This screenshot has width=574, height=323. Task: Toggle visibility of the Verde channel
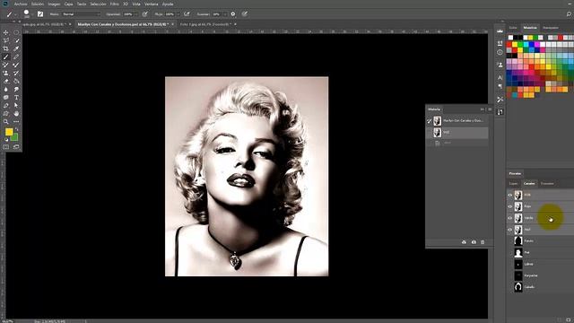pyautogui.click(x=510, y=218)
